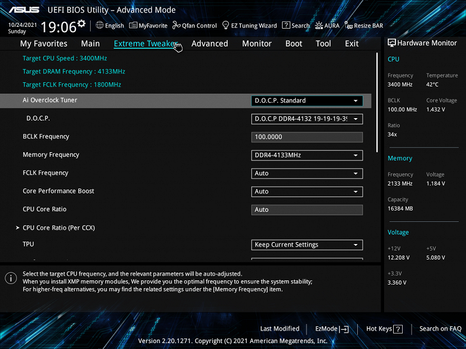466x349 pixels.
Task: Click Memory Voltage 1.184 V reading
Action: (436, 184)
